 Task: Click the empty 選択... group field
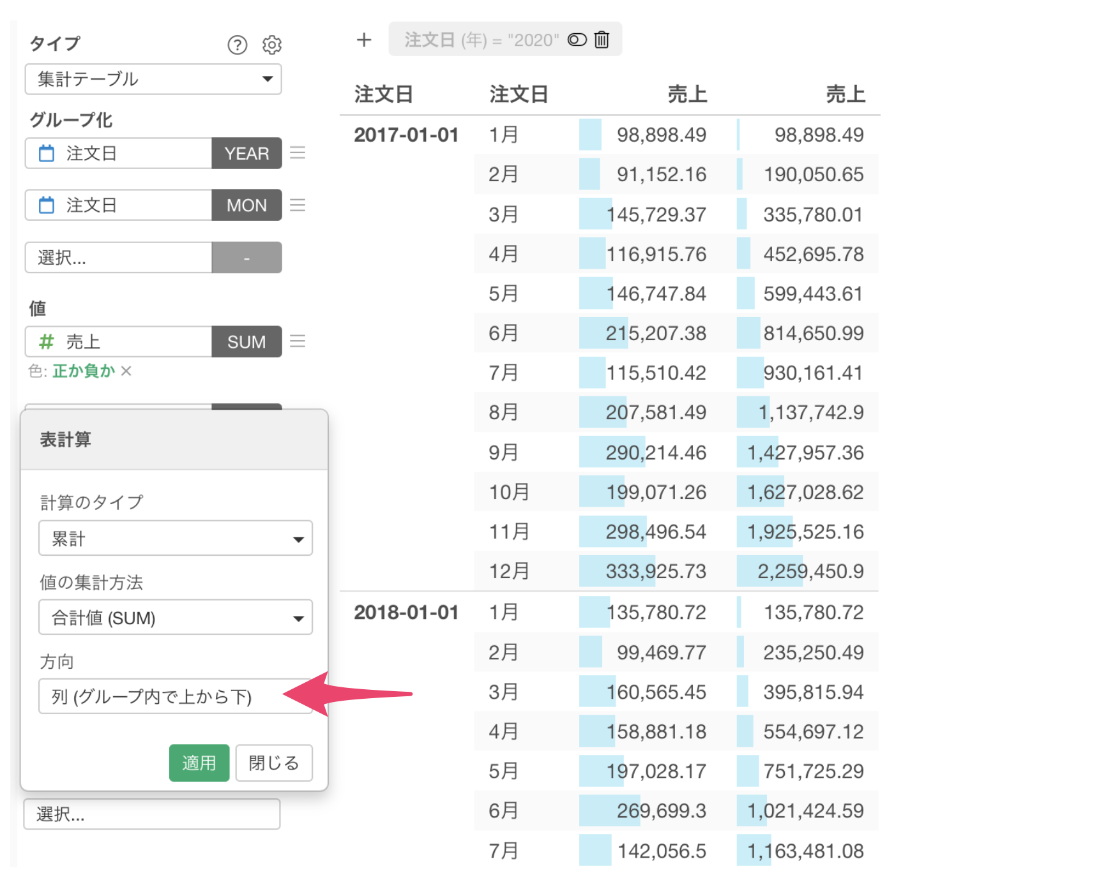pyautogui.click(x=118, y=258)
